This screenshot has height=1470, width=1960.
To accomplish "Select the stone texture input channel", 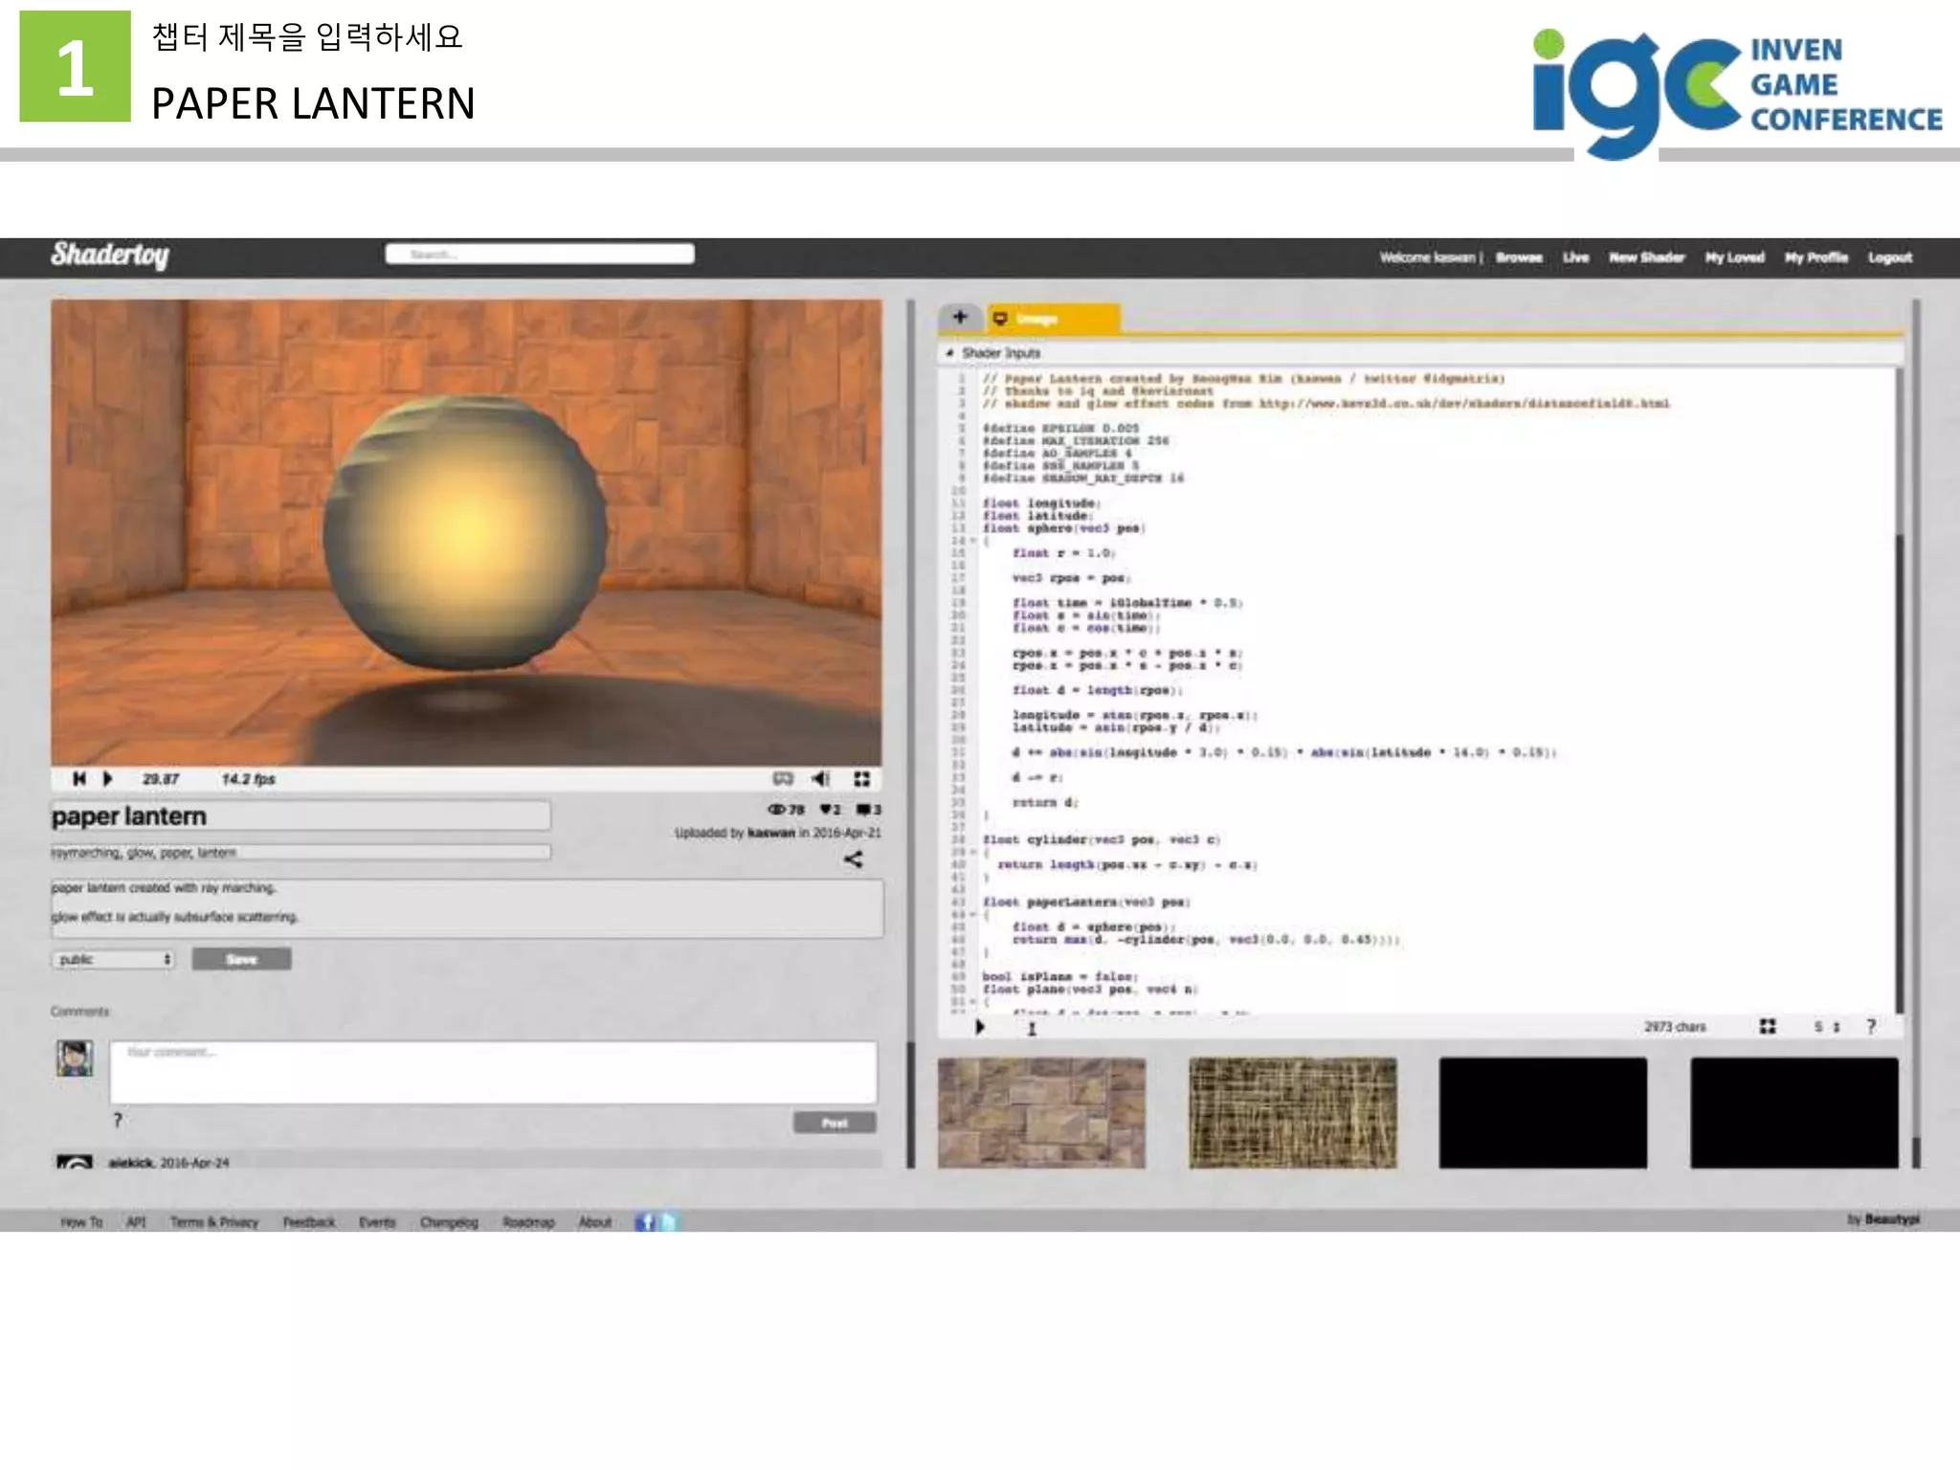I will click(1041, 1112).
